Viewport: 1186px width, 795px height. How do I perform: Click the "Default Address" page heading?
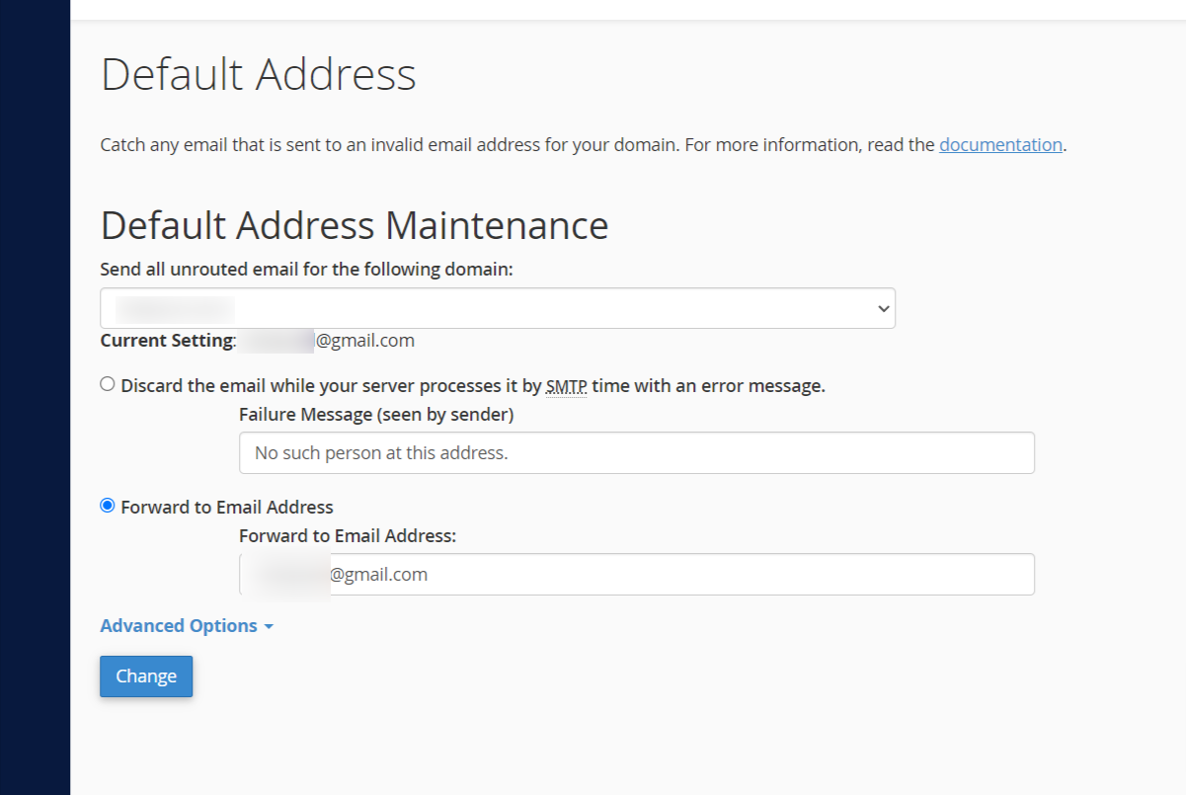coord(257,73)
